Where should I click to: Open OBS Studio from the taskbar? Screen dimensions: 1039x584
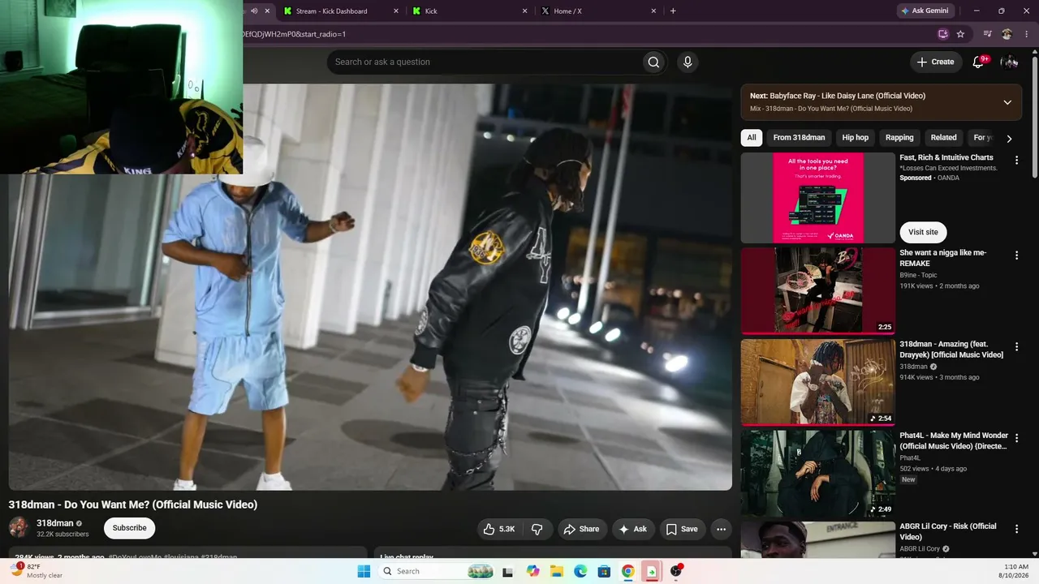[x=675, y=571]
